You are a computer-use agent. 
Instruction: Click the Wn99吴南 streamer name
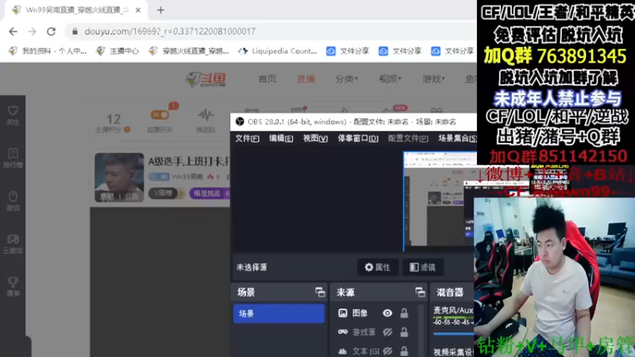coord(187,176)
